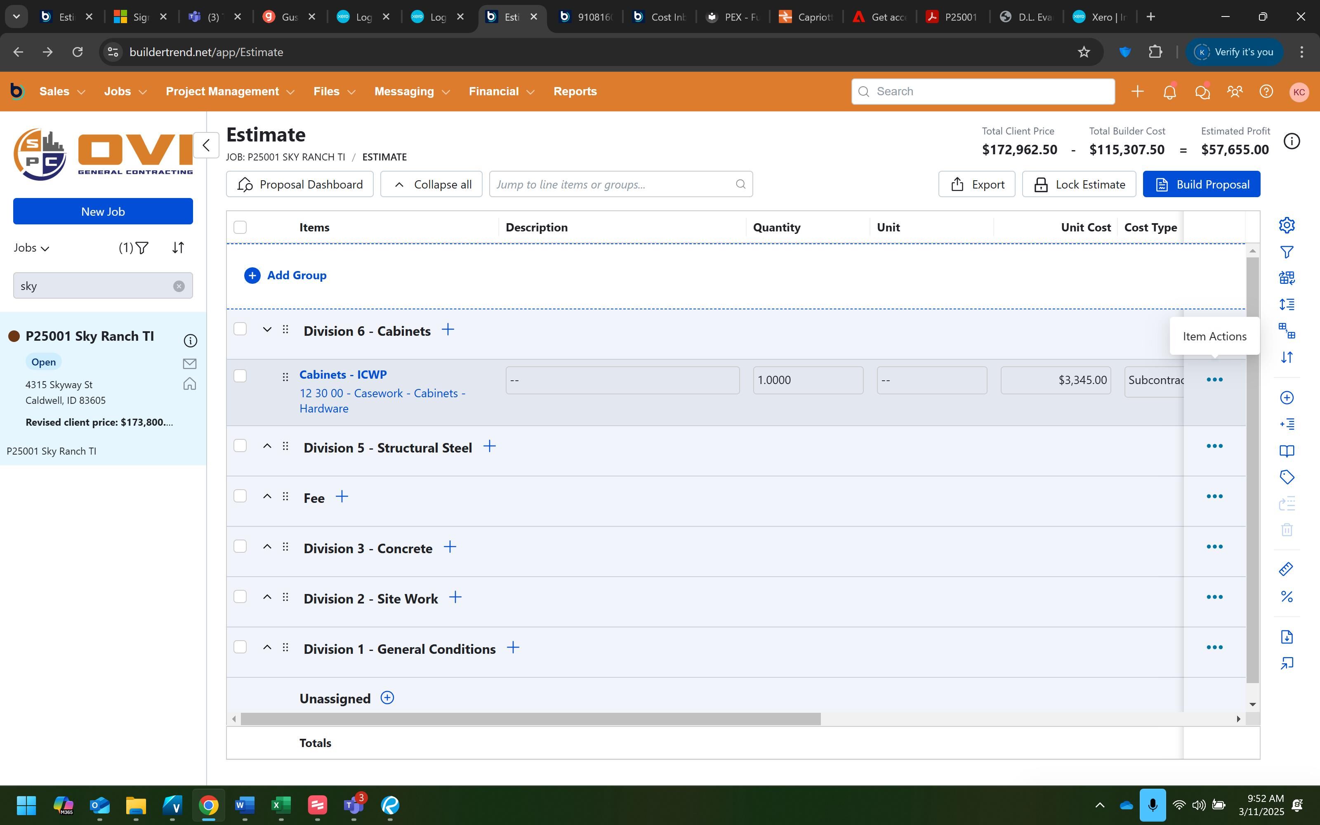Click the estimate settings gear icon
Image resolution: width=1320 pixels, height=825 pixels.
click(1287, 225)
